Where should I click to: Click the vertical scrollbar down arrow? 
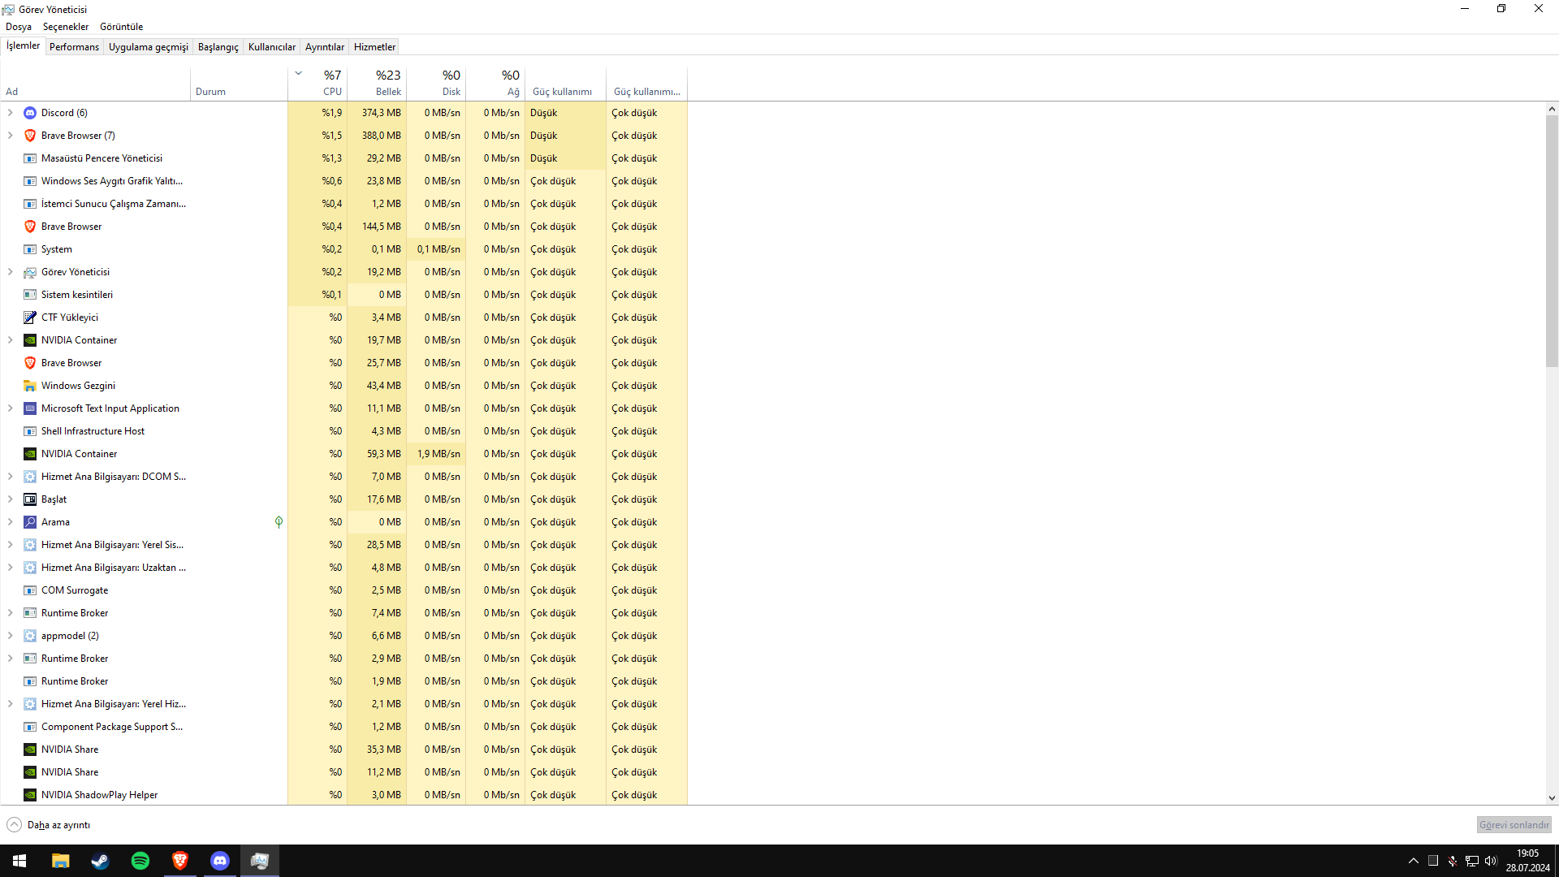point(1552,798)
